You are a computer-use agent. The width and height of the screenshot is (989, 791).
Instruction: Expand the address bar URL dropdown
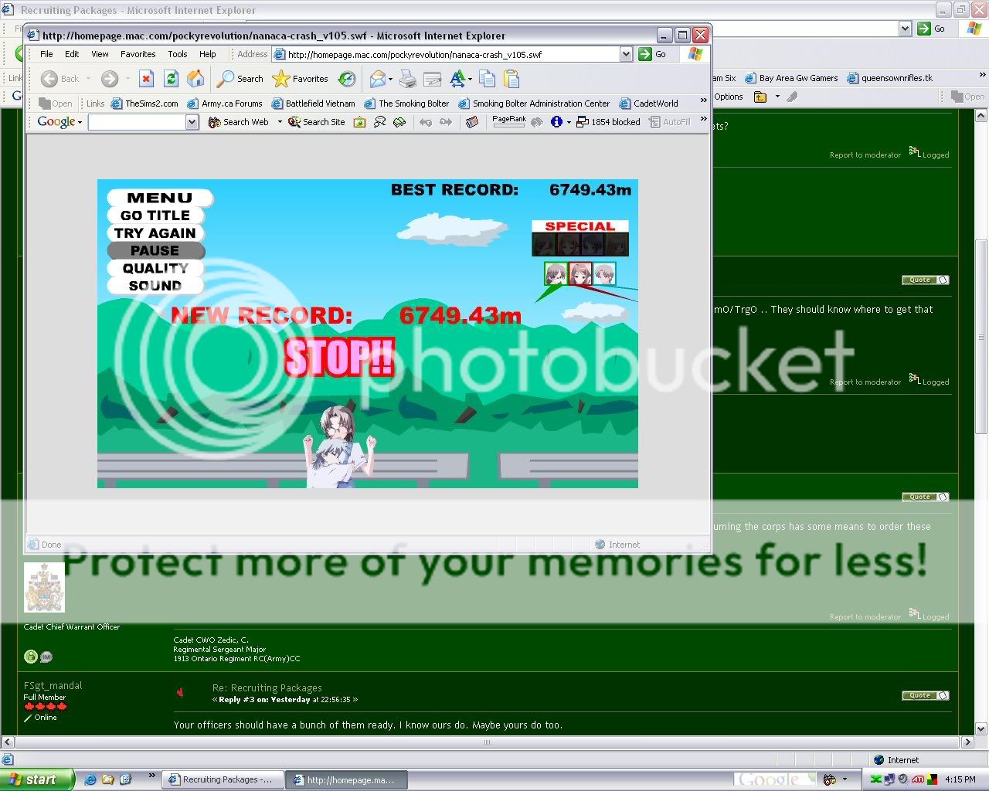626,54
